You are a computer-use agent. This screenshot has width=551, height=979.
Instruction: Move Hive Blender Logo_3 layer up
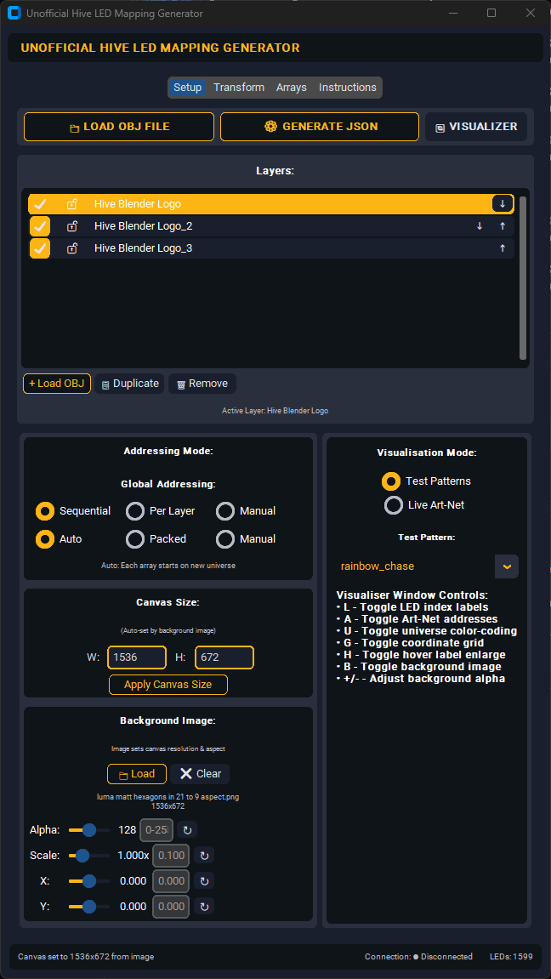pos(503,248)
